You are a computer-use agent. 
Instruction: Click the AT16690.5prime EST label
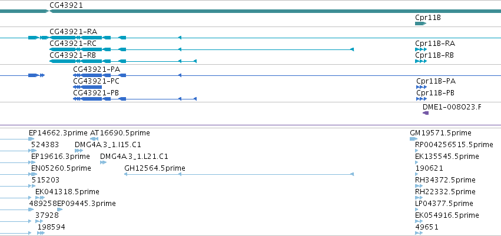(120, 133)
